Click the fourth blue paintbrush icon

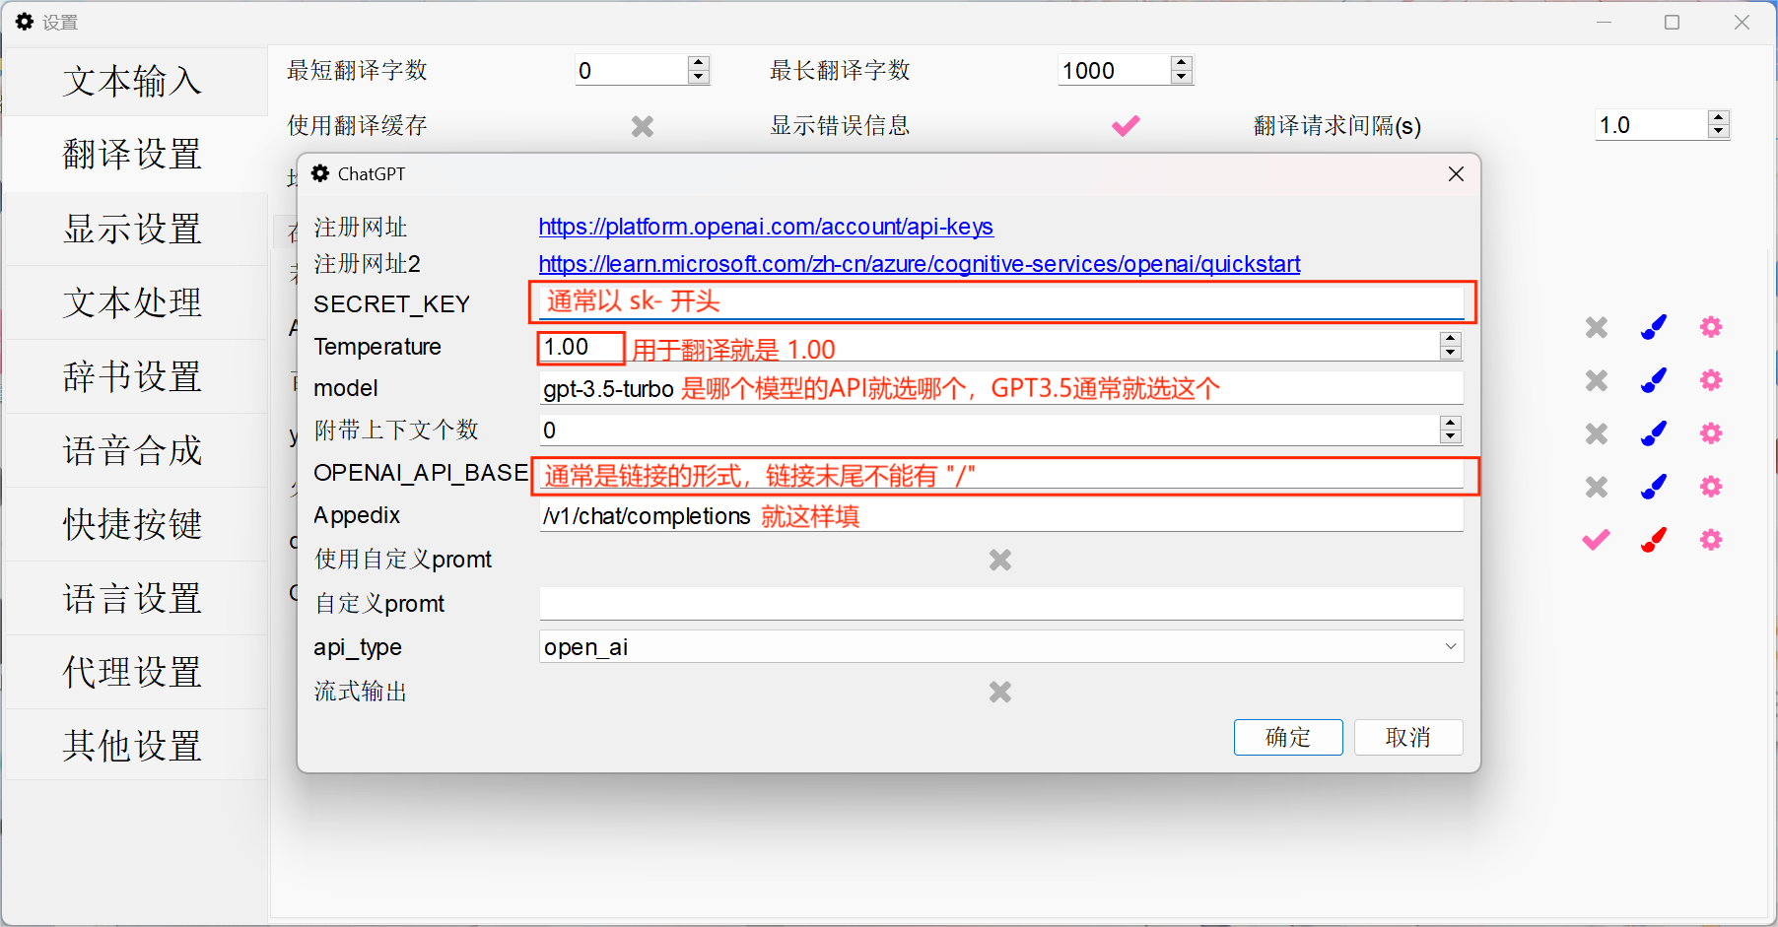tap(1654, 487)
